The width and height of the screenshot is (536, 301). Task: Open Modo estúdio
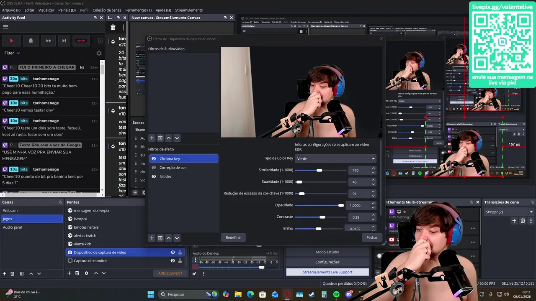pos(327,252)
